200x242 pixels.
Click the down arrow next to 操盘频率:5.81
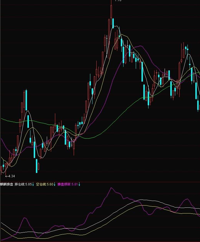point(79,184)
